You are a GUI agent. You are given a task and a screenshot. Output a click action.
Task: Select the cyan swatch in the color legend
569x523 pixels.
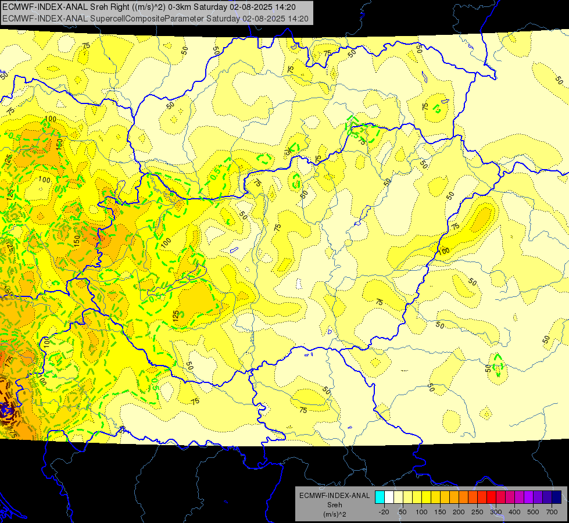380,497
